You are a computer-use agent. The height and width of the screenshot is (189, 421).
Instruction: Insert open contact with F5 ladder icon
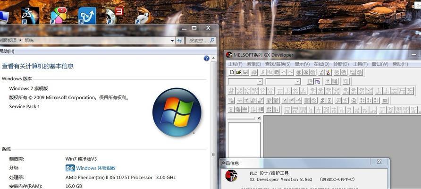click(x=232, y=91)
